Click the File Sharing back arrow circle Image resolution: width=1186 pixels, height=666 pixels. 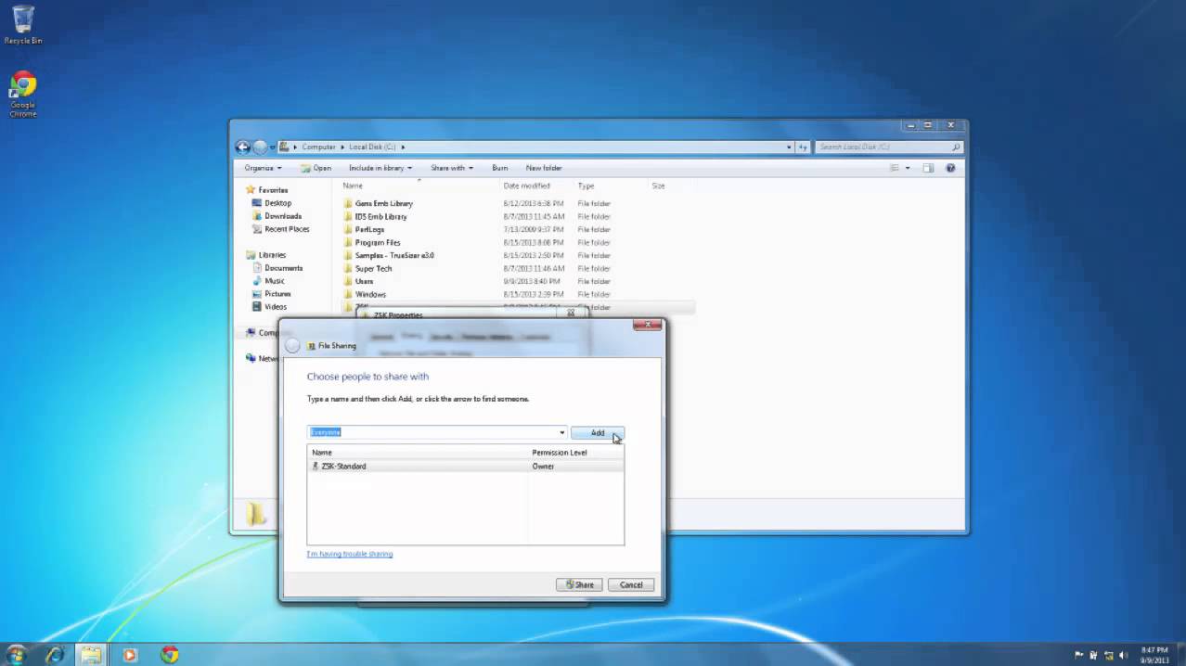click(x=292, y=345)
